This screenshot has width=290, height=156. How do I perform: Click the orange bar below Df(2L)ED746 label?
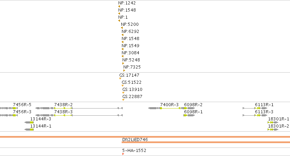(x=206, y=142)
